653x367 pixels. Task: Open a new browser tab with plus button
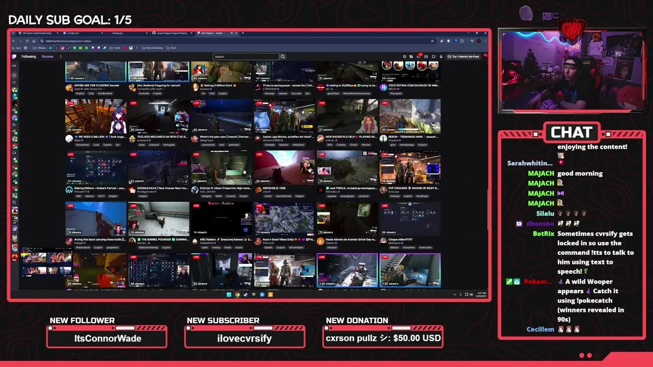tap(243, 33)
